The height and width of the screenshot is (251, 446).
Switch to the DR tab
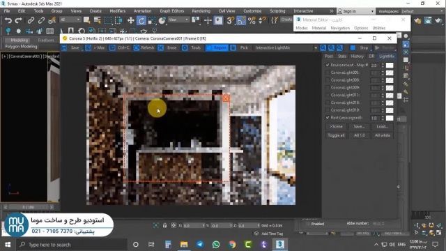(x=371, y=56)
